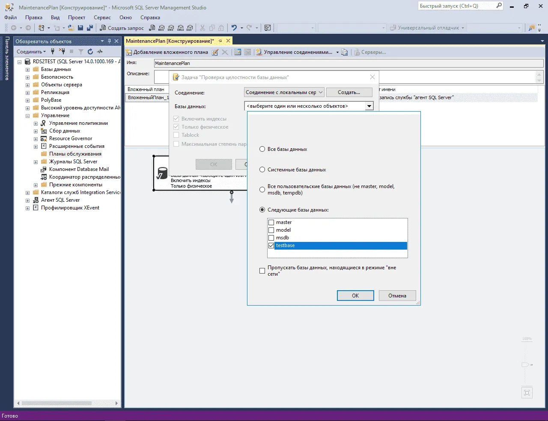Expand the 'Агент SQL Server' tree node
This screenshot has height=421, width=548.
[28, 200]
